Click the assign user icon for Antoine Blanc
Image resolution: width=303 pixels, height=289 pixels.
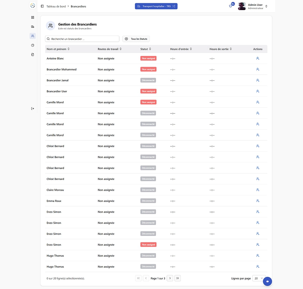pyautogui.click(x=258, y=58)
